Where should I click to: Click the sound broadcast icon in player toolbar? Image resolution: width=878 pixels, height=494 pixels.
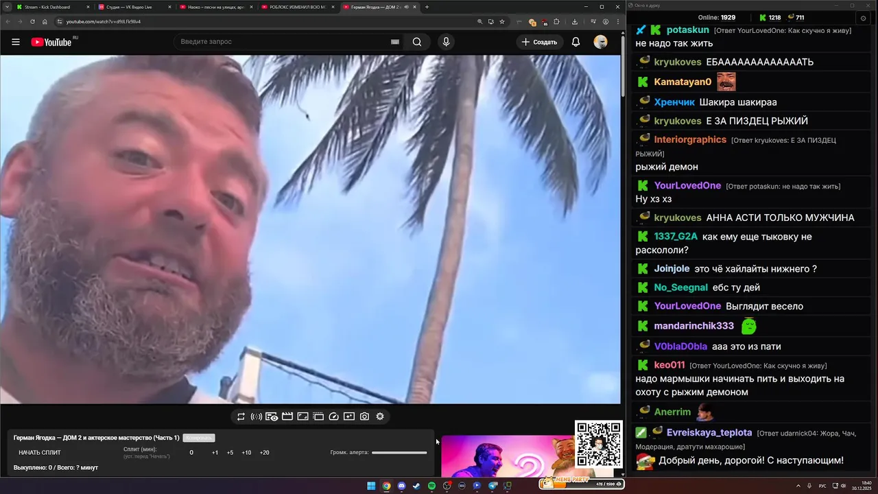click(256, 416)
